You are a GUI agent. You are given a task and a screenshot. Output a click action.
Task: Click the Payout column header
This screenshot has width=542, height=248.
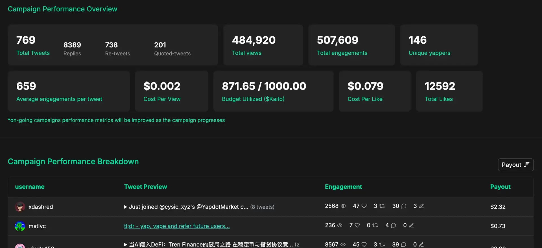pos(500,187)
